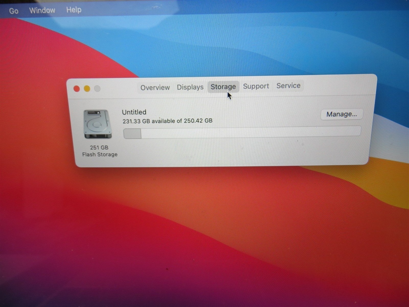Open the Go menu
Viewport: 409px width, 307px height.
[x=14, y=11]
